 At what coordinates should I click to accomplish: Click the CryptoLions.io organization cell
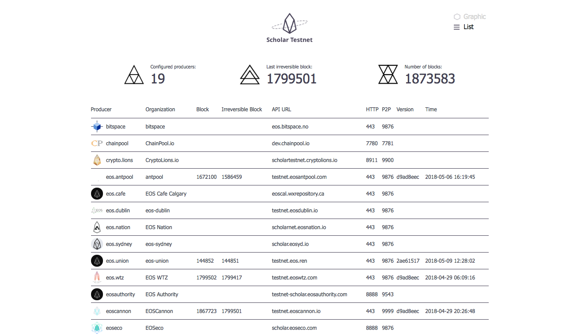click(x=162, y=160)
